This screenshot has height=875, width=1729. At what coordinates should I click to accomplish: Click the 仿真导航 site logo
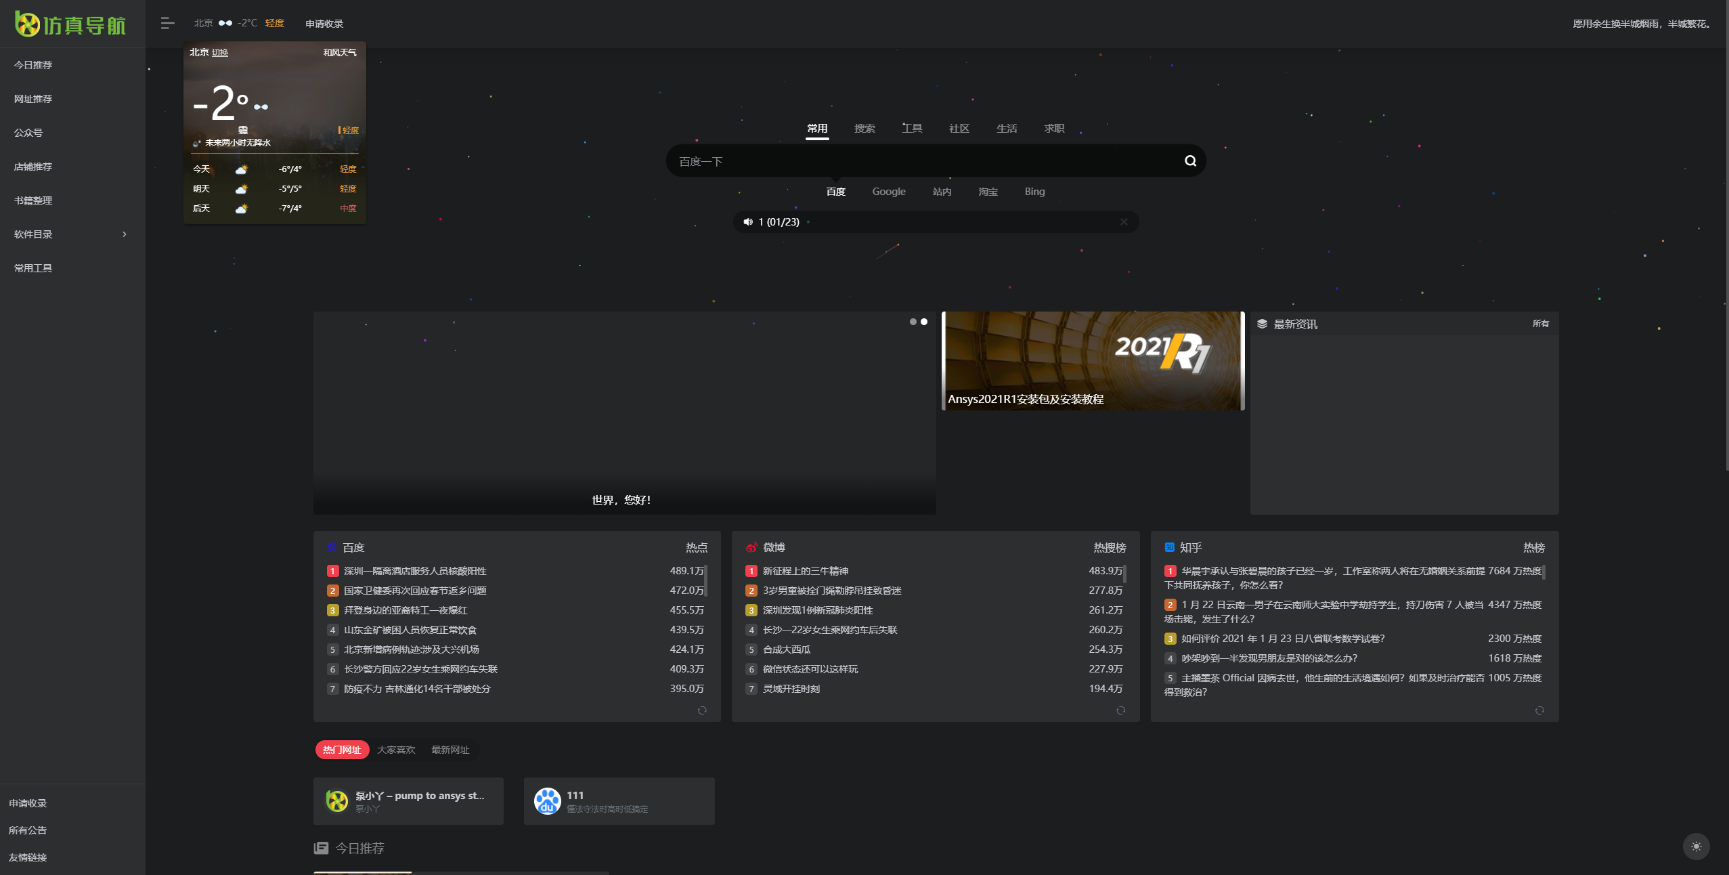[70, 24]
